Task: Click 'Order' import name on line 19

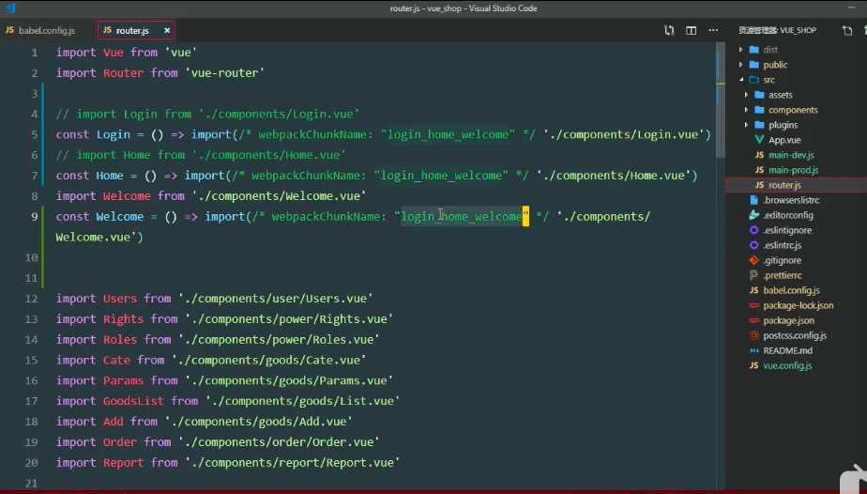Action: [x=119, y=442]
